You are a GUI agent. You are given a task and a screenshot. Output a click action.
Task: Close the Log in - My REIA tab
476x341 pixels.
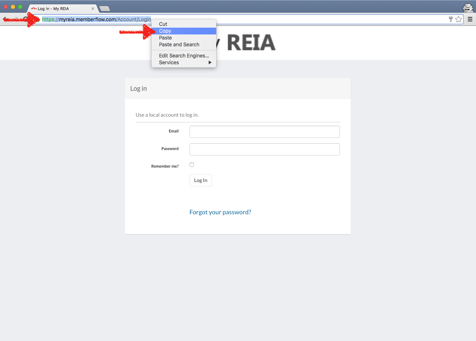pyautogui.click(x=93, y=9)
